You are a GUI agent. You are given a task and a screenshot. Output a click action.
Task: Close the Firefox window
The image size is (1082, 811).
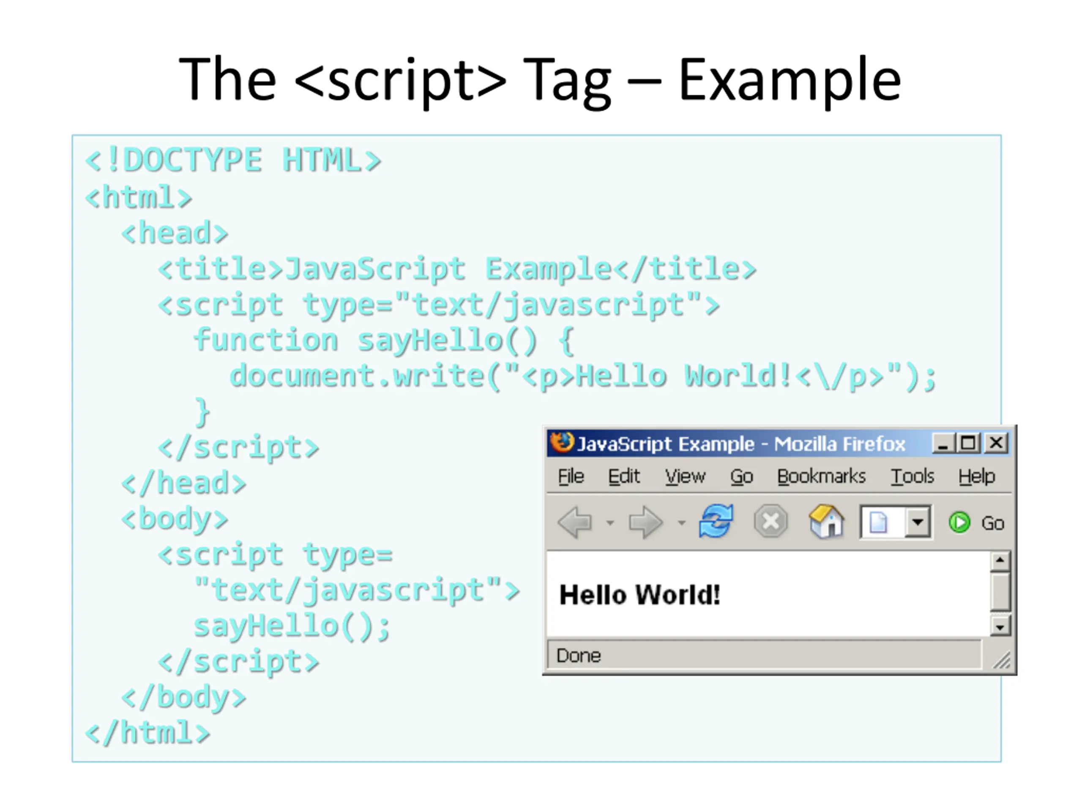[996, 444]
